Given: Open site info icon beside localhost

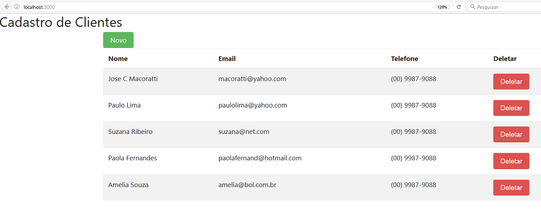Looking at the screenshot, I should [x=17, y=7].
